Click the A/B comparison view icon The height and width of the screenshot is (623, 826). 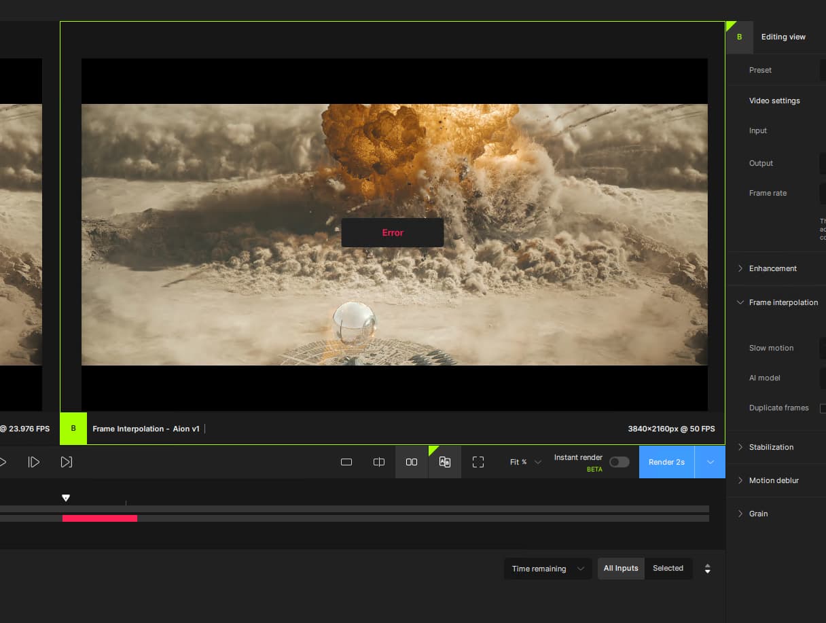point(445,462)
